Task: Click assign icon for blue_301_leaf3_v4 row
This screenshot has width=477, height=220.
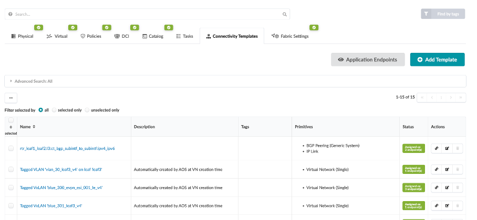Action: (x=435, y=206)
